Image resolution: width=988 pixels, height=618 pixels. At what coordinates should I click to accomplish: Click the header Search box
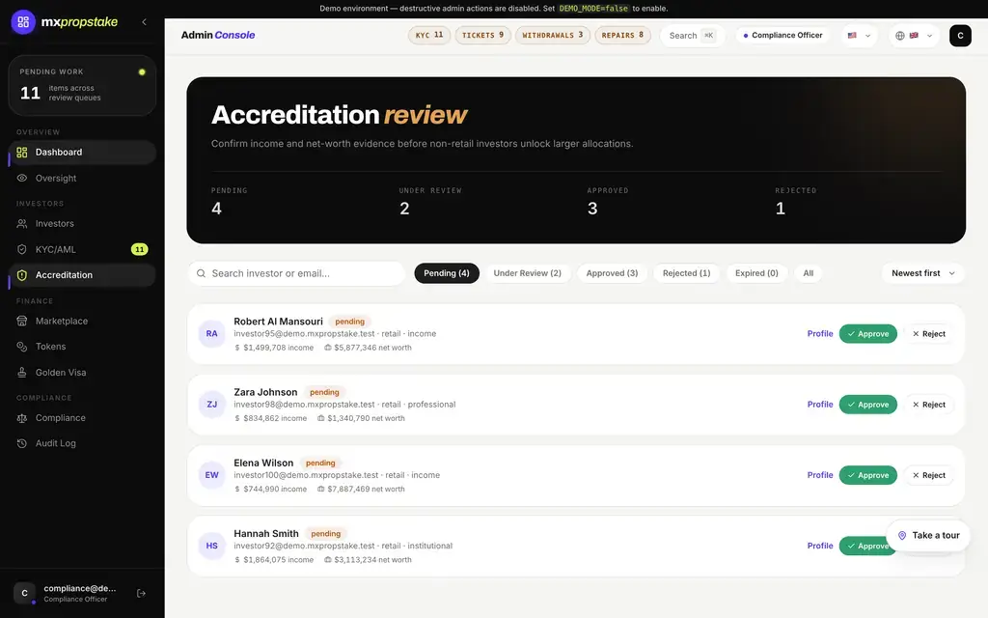(x=692, y=36)
